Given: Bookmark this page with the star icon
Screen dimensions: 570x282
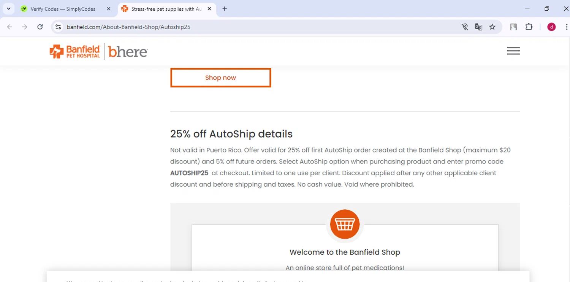Looking at the screenshot, I should pos(492,27).
